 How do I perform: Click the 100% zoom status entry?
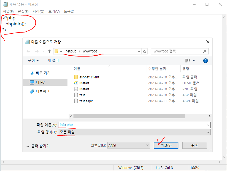coord(195,168)
